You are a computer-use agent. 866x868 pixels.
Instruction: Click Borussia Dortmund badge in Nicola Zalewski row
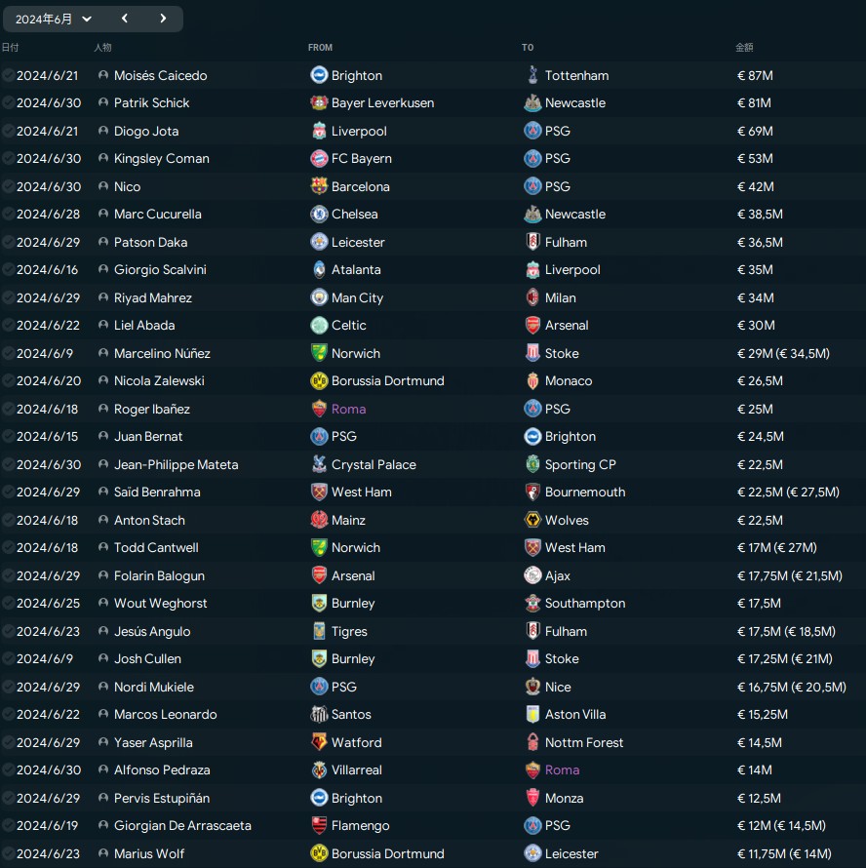tap(319, 381)
